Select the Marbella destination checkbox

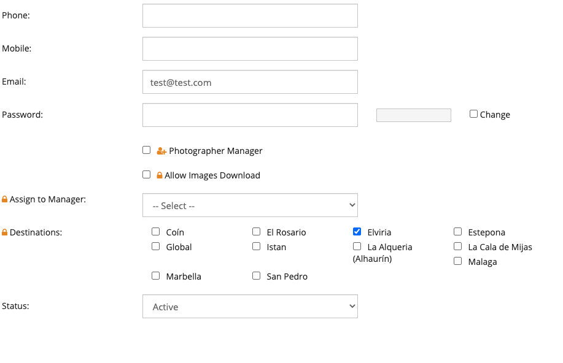point(155,275)
